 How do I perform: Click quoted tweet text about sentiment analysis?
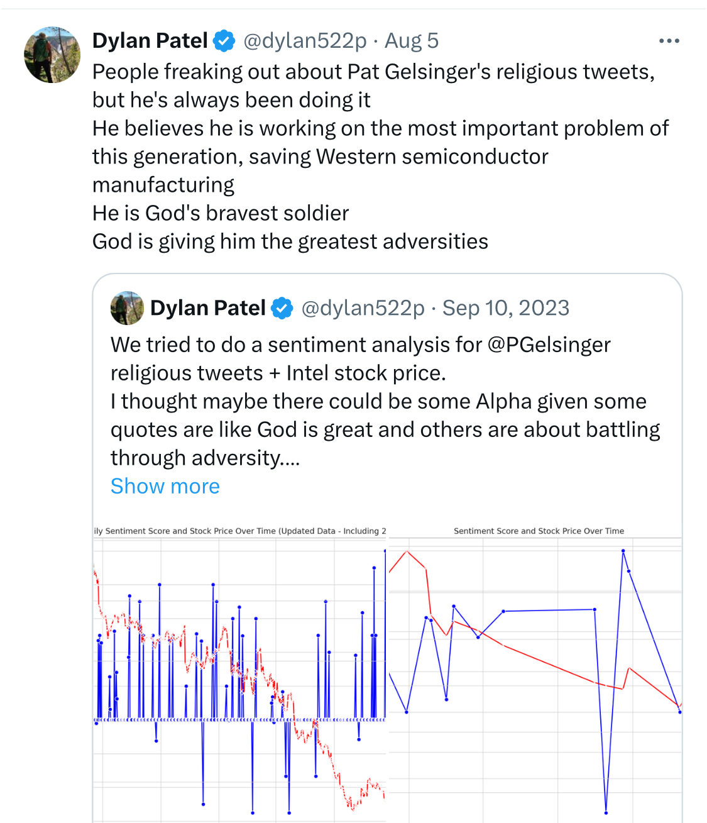tap(385, 401)
